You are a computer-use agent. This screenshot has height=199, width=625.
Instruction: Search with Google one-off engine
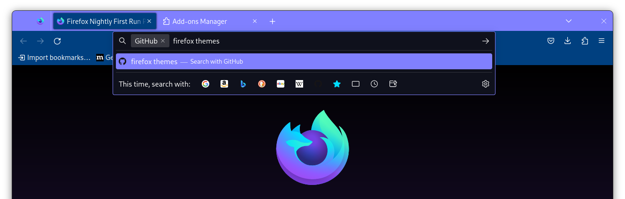pos(206,84)
